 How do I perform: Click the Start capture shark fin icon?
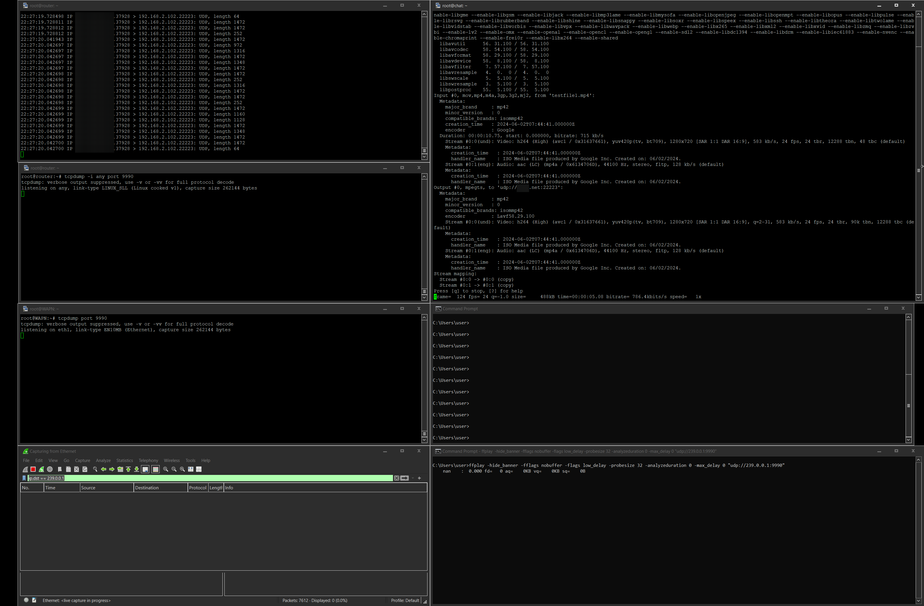pyautogui.click(x=25, y=469)
